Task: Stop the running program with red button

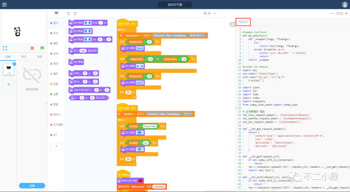Action: [32, 48]
